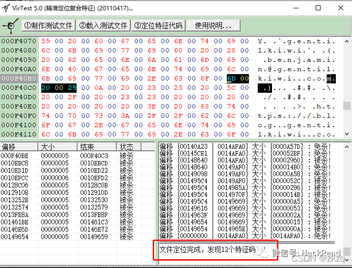Select the row with offset 000F40BE
The height and width of the screenshot is (268, 352).
(78, 156)
